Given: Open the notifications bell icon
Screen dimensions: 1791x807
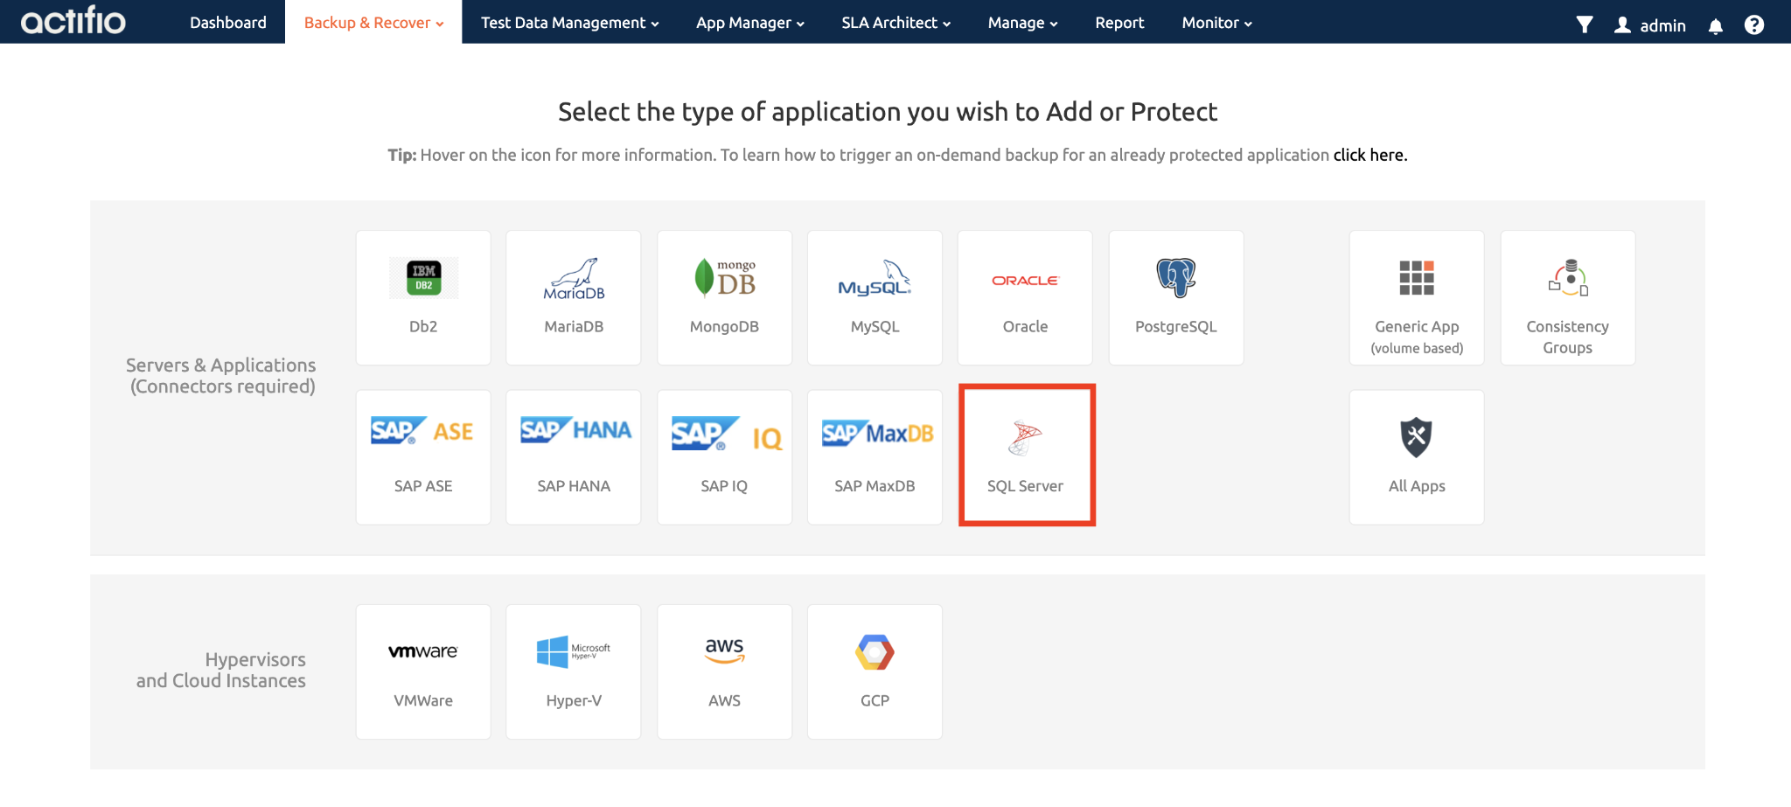Looking at the screenshot, I should coord(1716,25).
